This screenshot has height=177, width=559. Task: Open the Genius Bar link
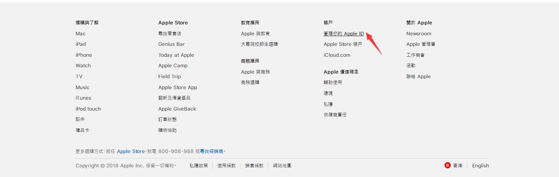[x=171, y=44]
